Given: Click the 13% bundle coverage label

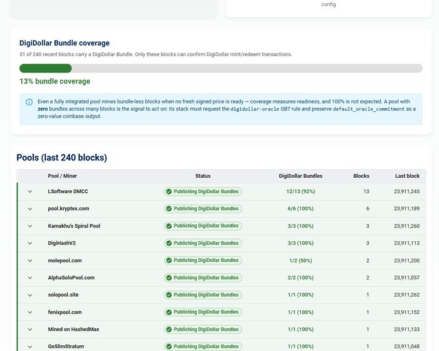Looking at the screenshot, I should [55, 81].
